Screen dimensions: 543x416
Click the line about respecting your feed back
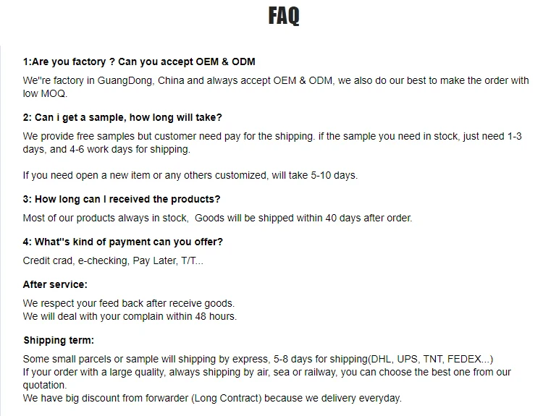(129, 303)
